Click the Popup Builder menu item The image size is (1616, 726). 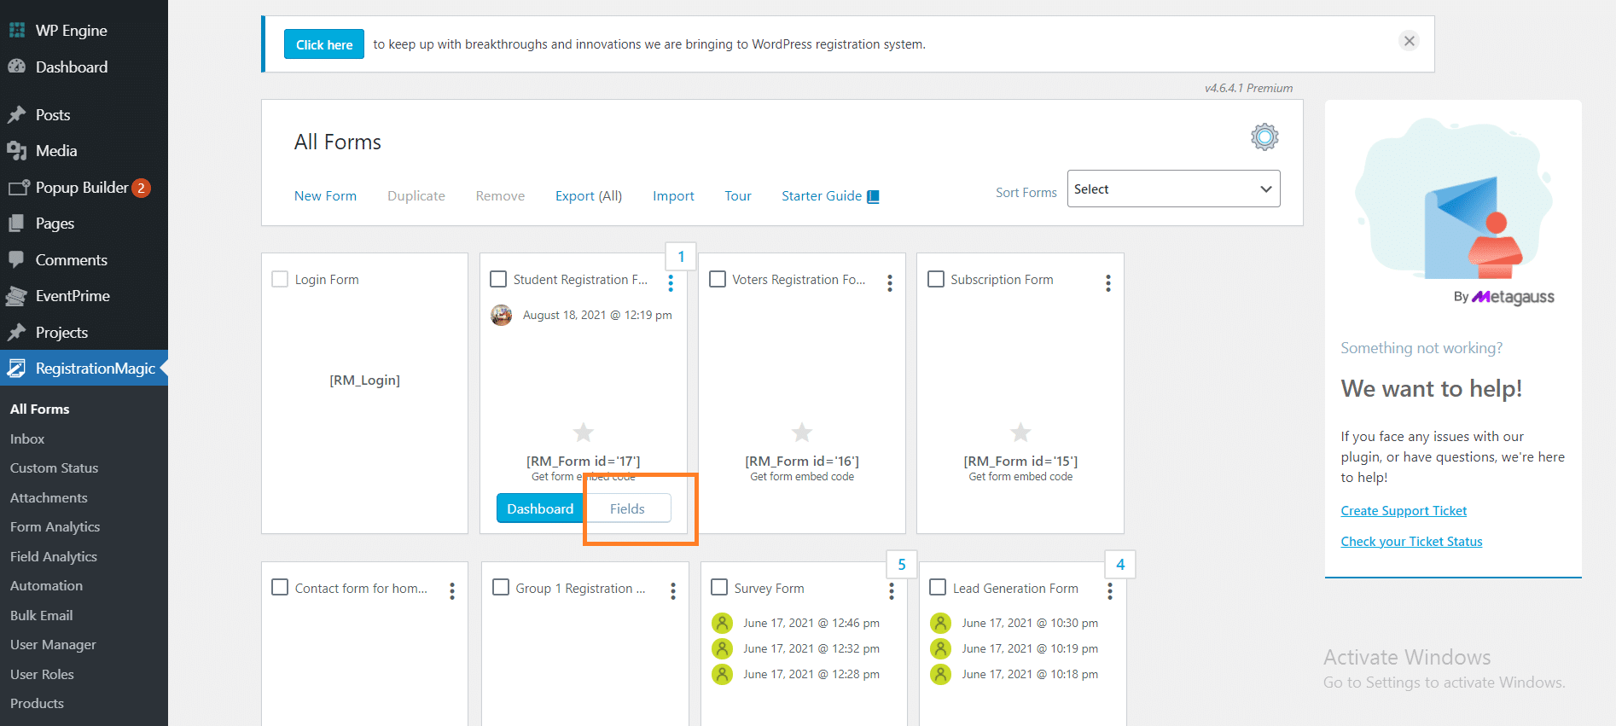pyautogui.click(x=82, y=188)
